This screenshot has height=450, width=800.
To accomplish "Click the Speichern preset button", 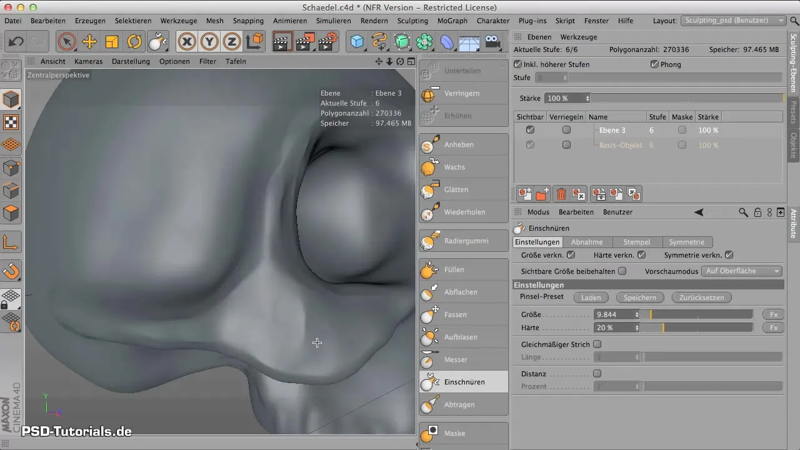I will pos(639,298).
